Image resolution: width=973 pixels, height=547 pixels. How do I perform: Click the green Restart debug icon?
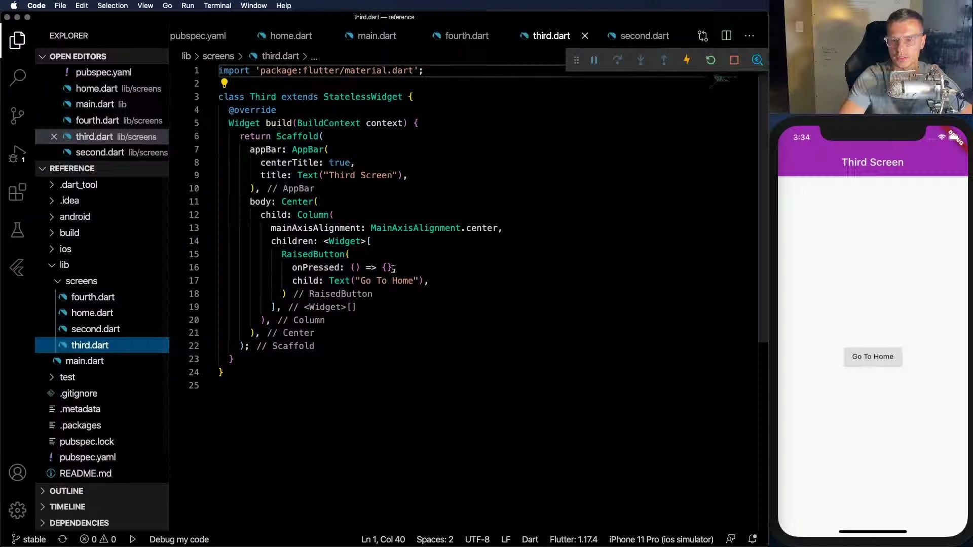pos(710,60)
